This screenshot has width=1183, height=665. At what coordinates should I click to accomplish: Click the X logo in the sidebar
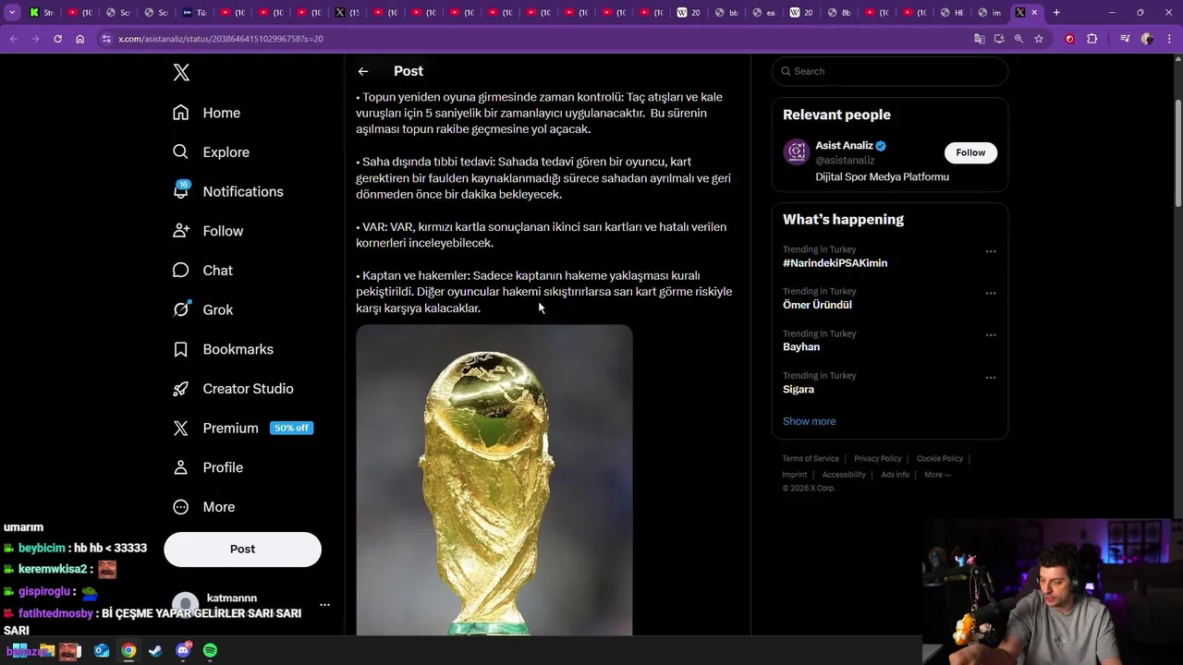pos(181,73)
